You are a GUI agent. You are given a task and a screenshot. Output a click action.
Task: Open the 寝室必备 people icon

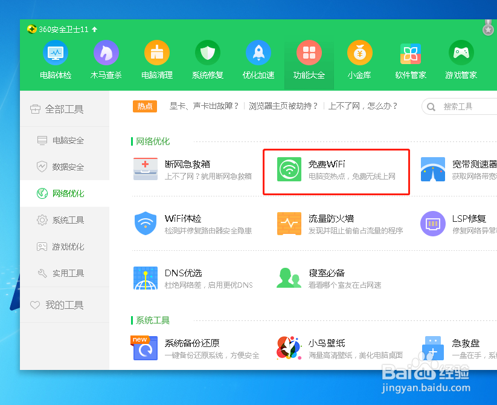(289, 278)
